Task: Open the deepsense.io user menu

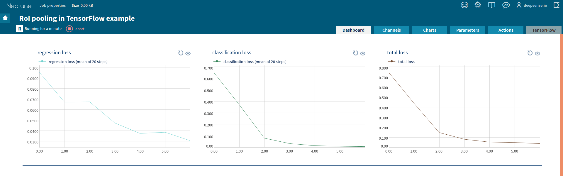Action: [x=532, y=5]
